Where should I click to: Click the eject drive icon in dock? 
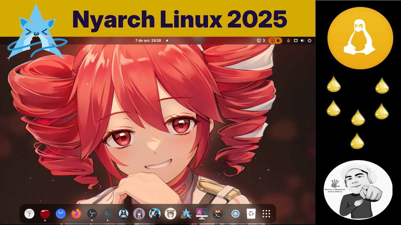236,214
